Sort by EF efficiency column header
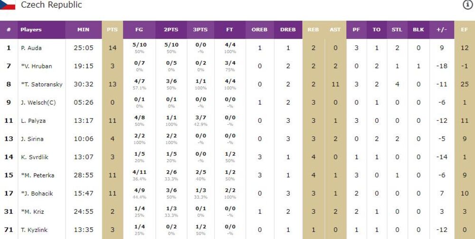The image size is (475, 239). 465,29
